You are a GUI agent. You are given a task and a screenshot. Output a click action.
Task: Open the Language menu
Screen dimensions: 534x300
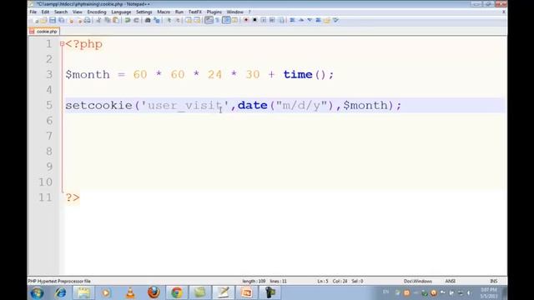click(x=121, y=12)
